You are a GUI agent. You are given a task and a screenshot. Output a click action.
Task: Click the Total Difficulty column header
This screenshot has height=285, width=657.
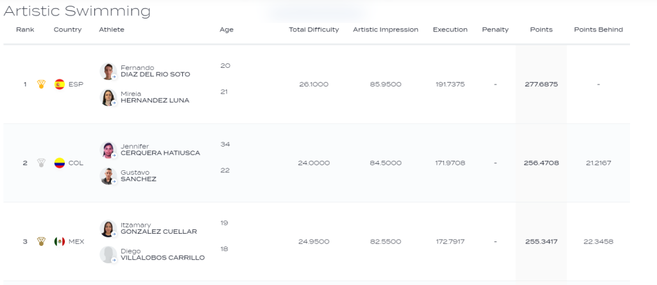click(314, 29)
